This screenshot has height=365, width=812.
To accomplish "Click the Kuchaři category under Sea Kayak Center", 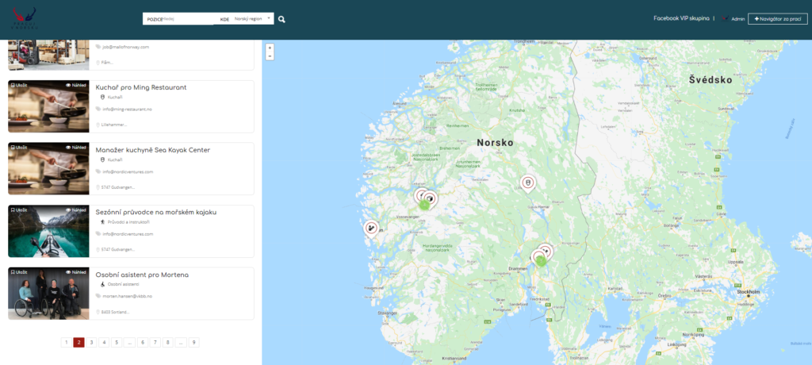I will pyautogui.click(x=111, y=159).
